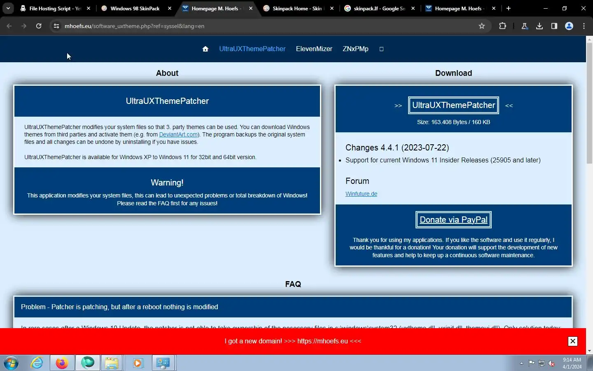Close the Skinpack Home tab
Screen dimensions: 593x371
[332, 8]
